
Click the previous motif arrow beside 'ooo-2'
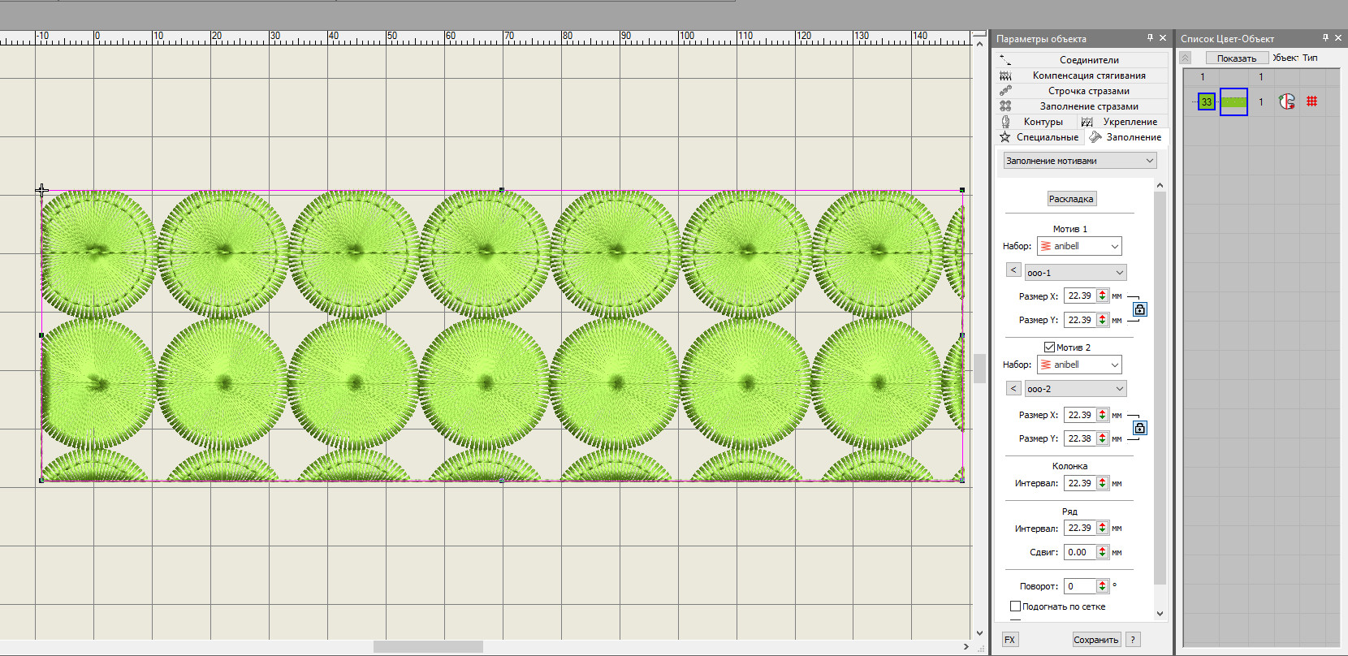[1013, 389]
